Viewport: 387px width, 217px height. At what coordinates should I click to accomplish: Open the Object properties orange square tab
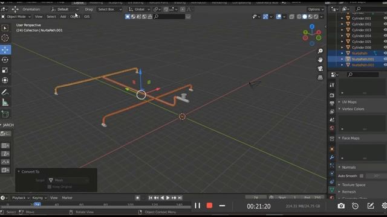(x=332, y=149)
